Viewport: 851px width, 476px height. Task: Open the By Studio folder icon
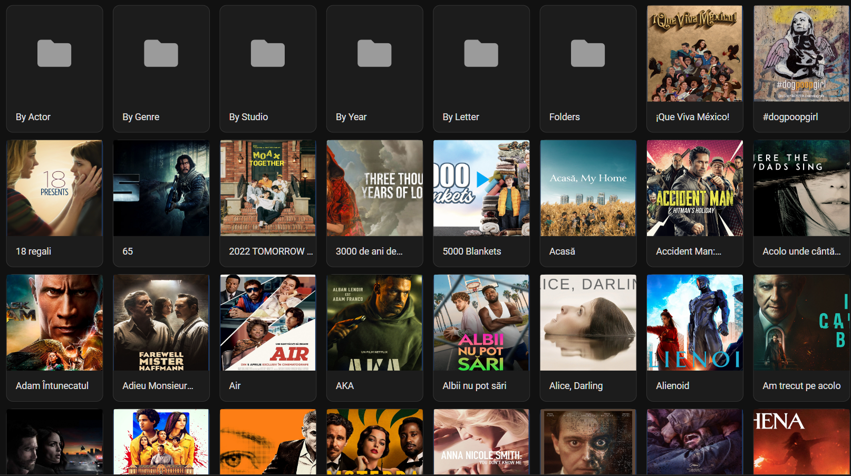[268, 53]
